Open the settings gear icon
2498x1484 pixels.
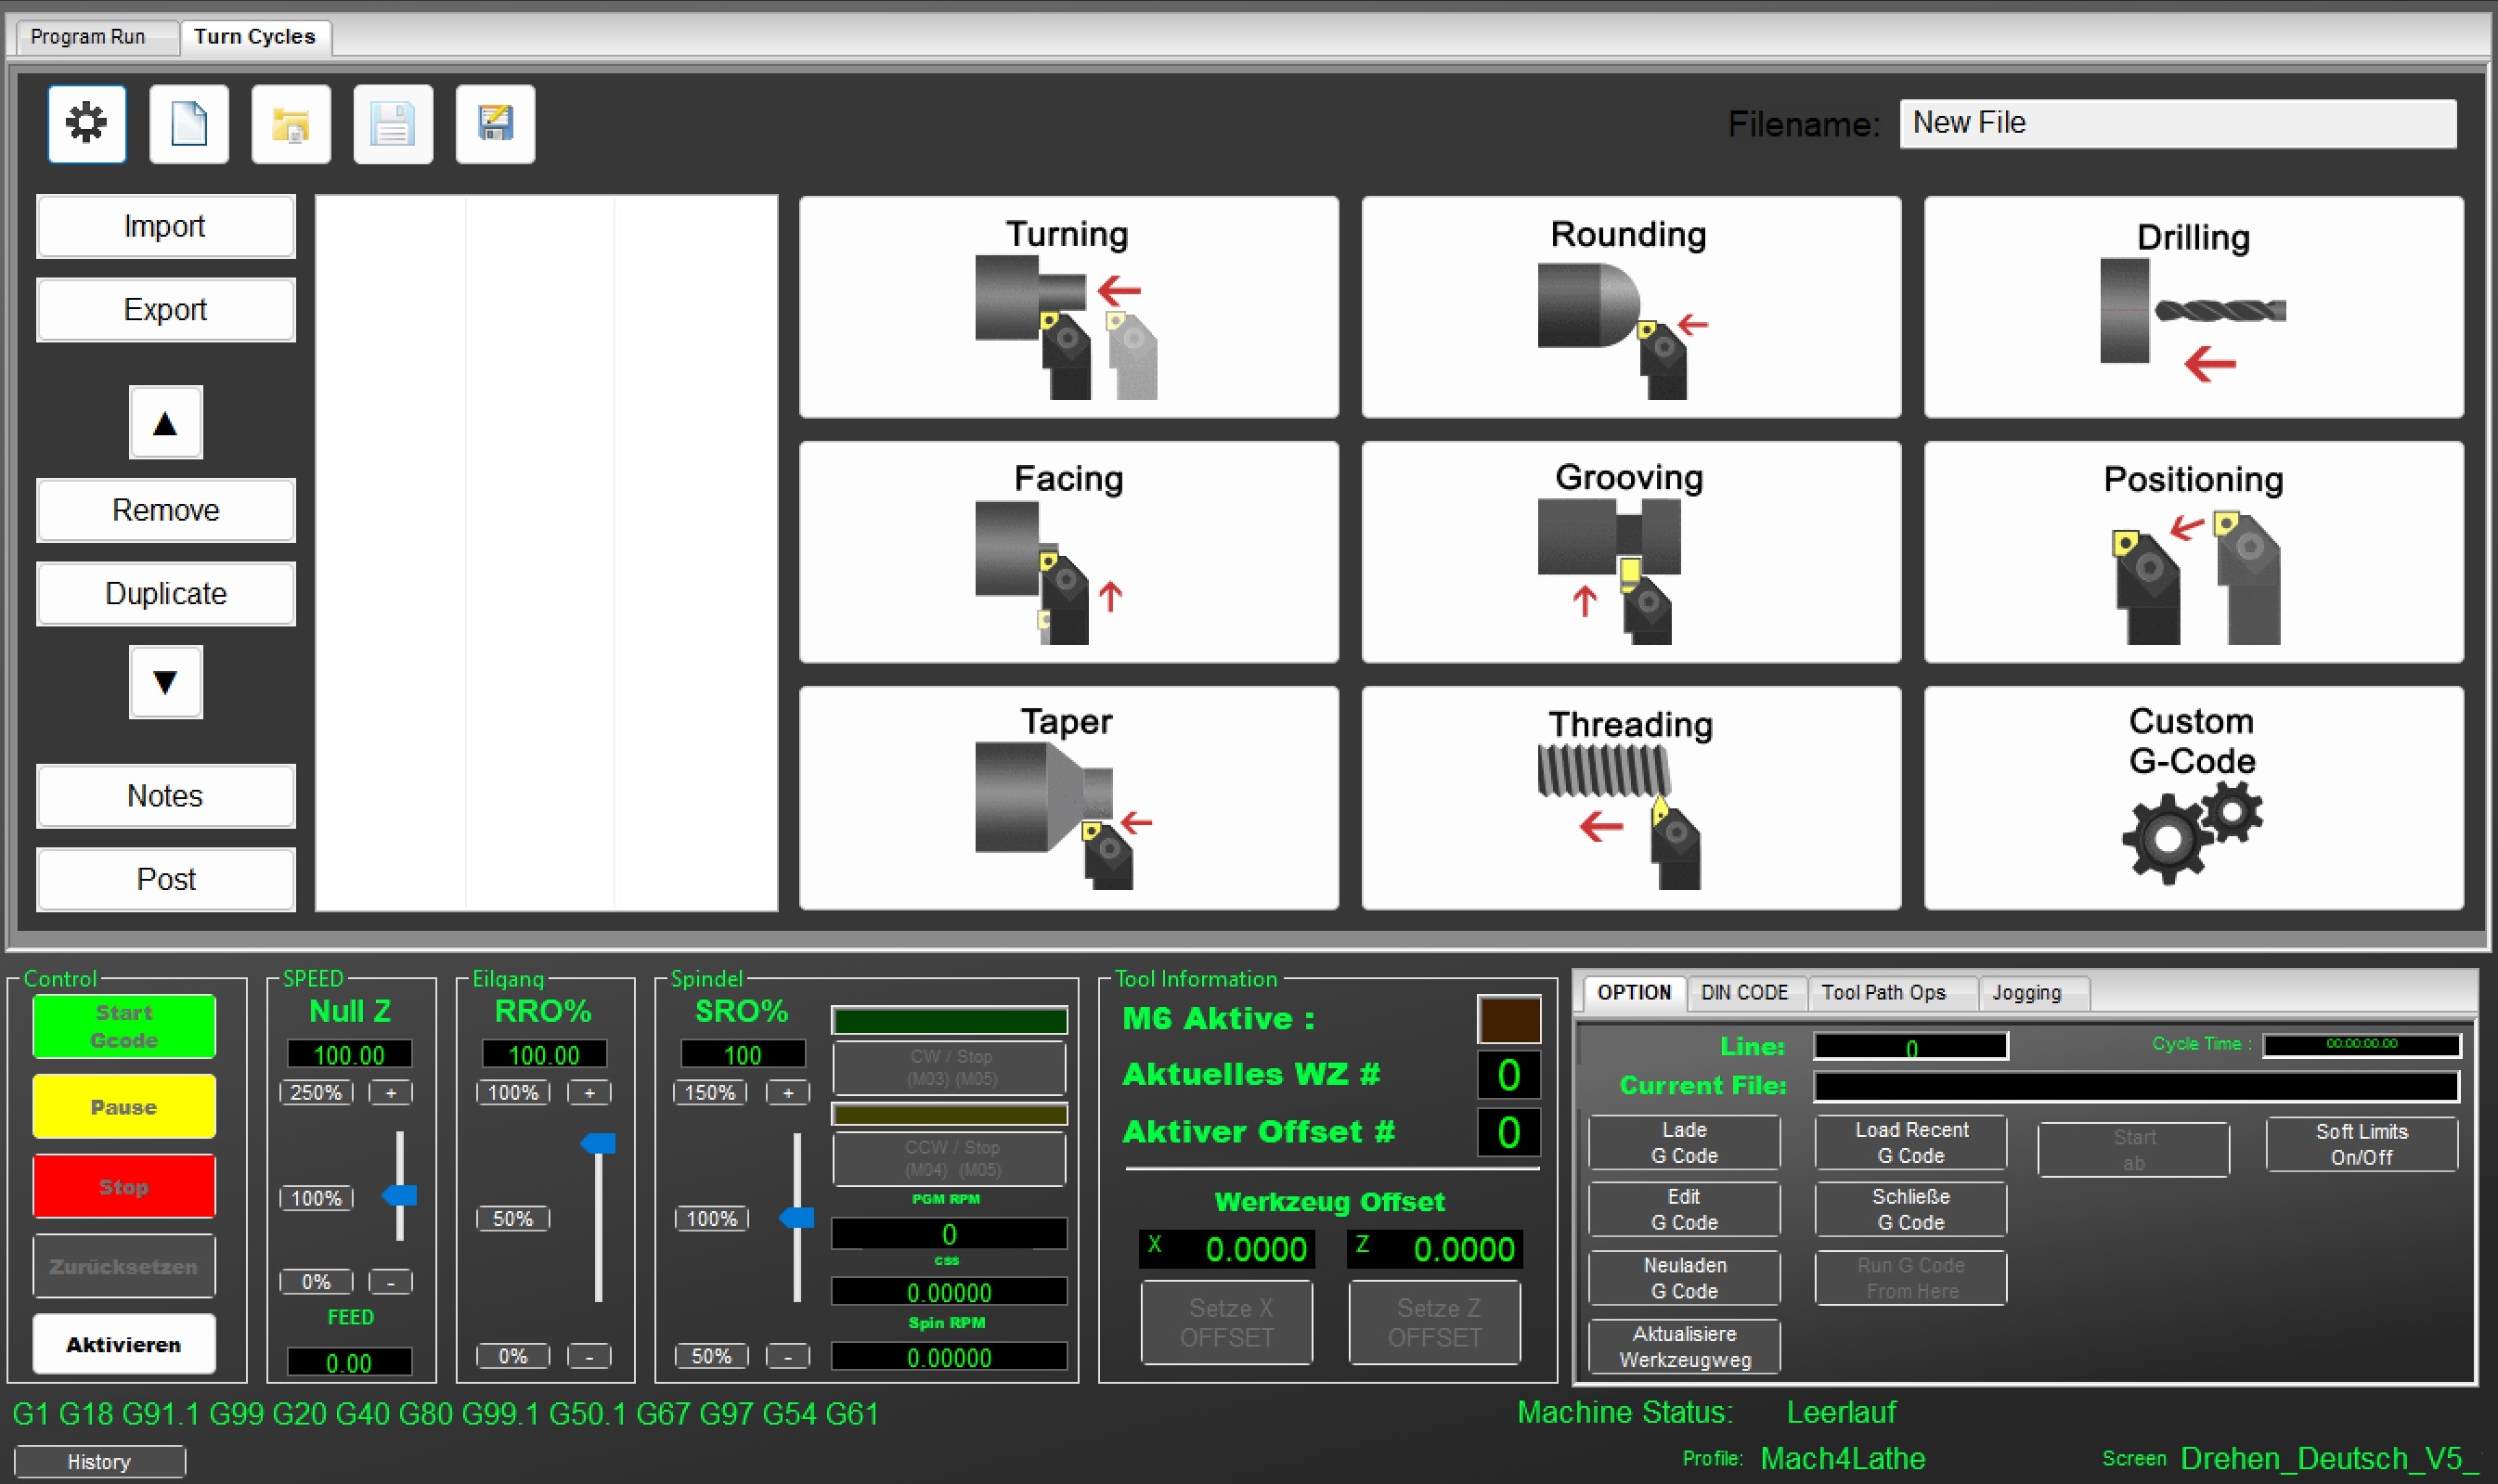click(87, 124)
